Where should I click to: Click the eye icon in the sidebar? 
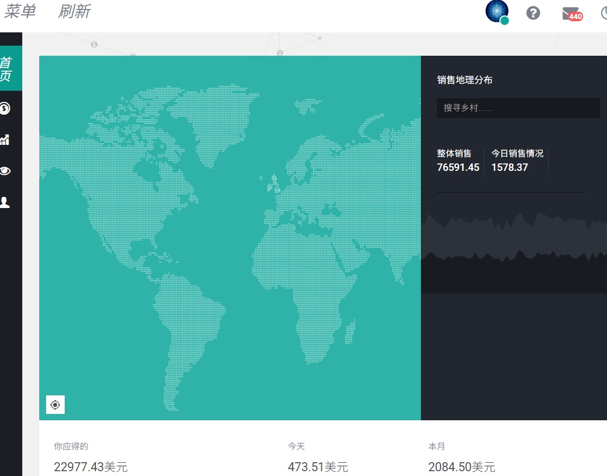coord(5,171)
